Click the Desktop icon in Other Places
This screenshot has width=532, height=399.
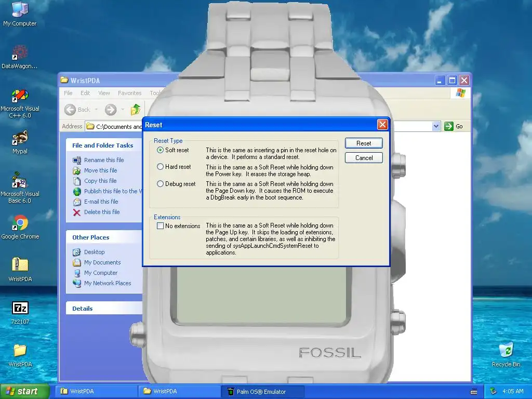tap(77, 252)
